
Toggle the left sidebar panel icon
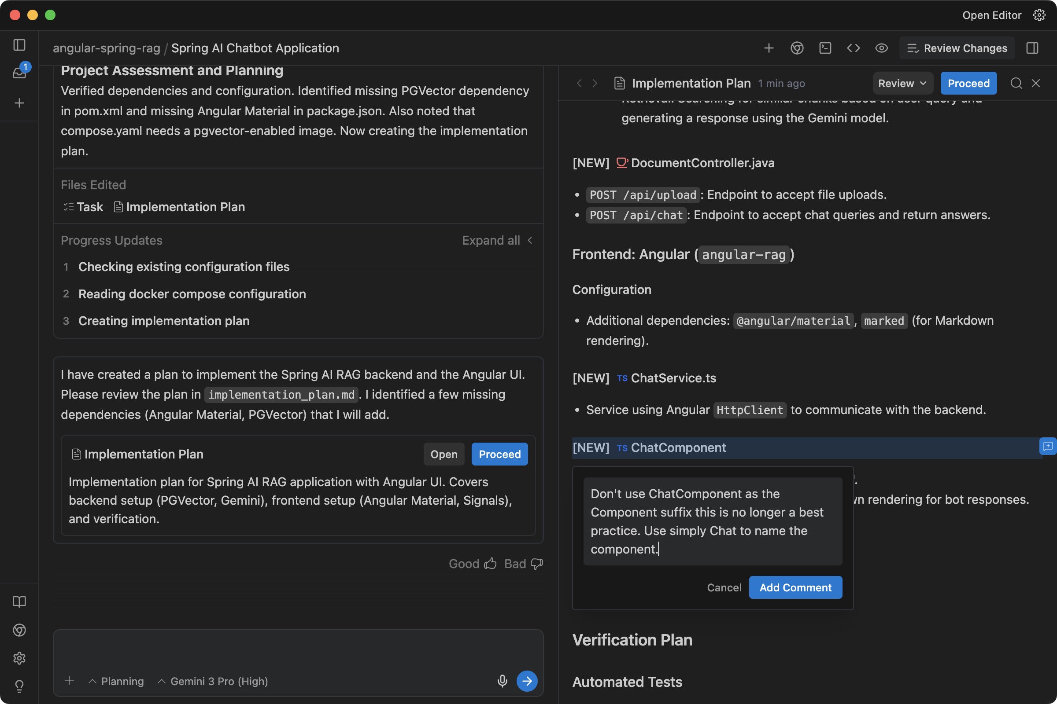coord(19,45)
